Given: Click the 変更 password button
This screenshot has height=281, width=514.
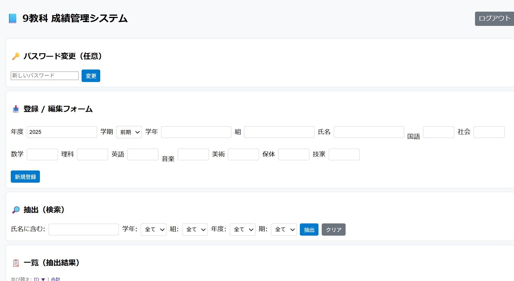Looking at the screenshot, I should click(91, 76).
